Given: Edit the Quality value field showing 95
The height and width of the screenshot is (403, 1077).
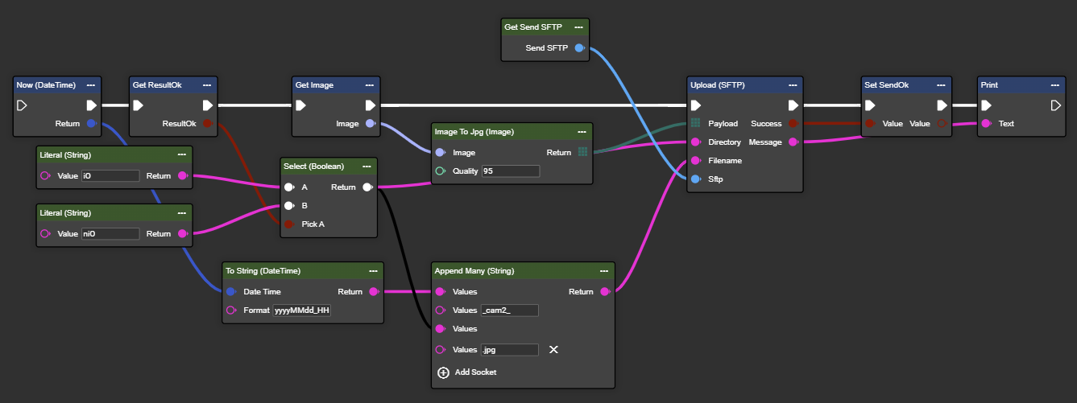Looking at the screenshot, I should [x=510, y=171].
